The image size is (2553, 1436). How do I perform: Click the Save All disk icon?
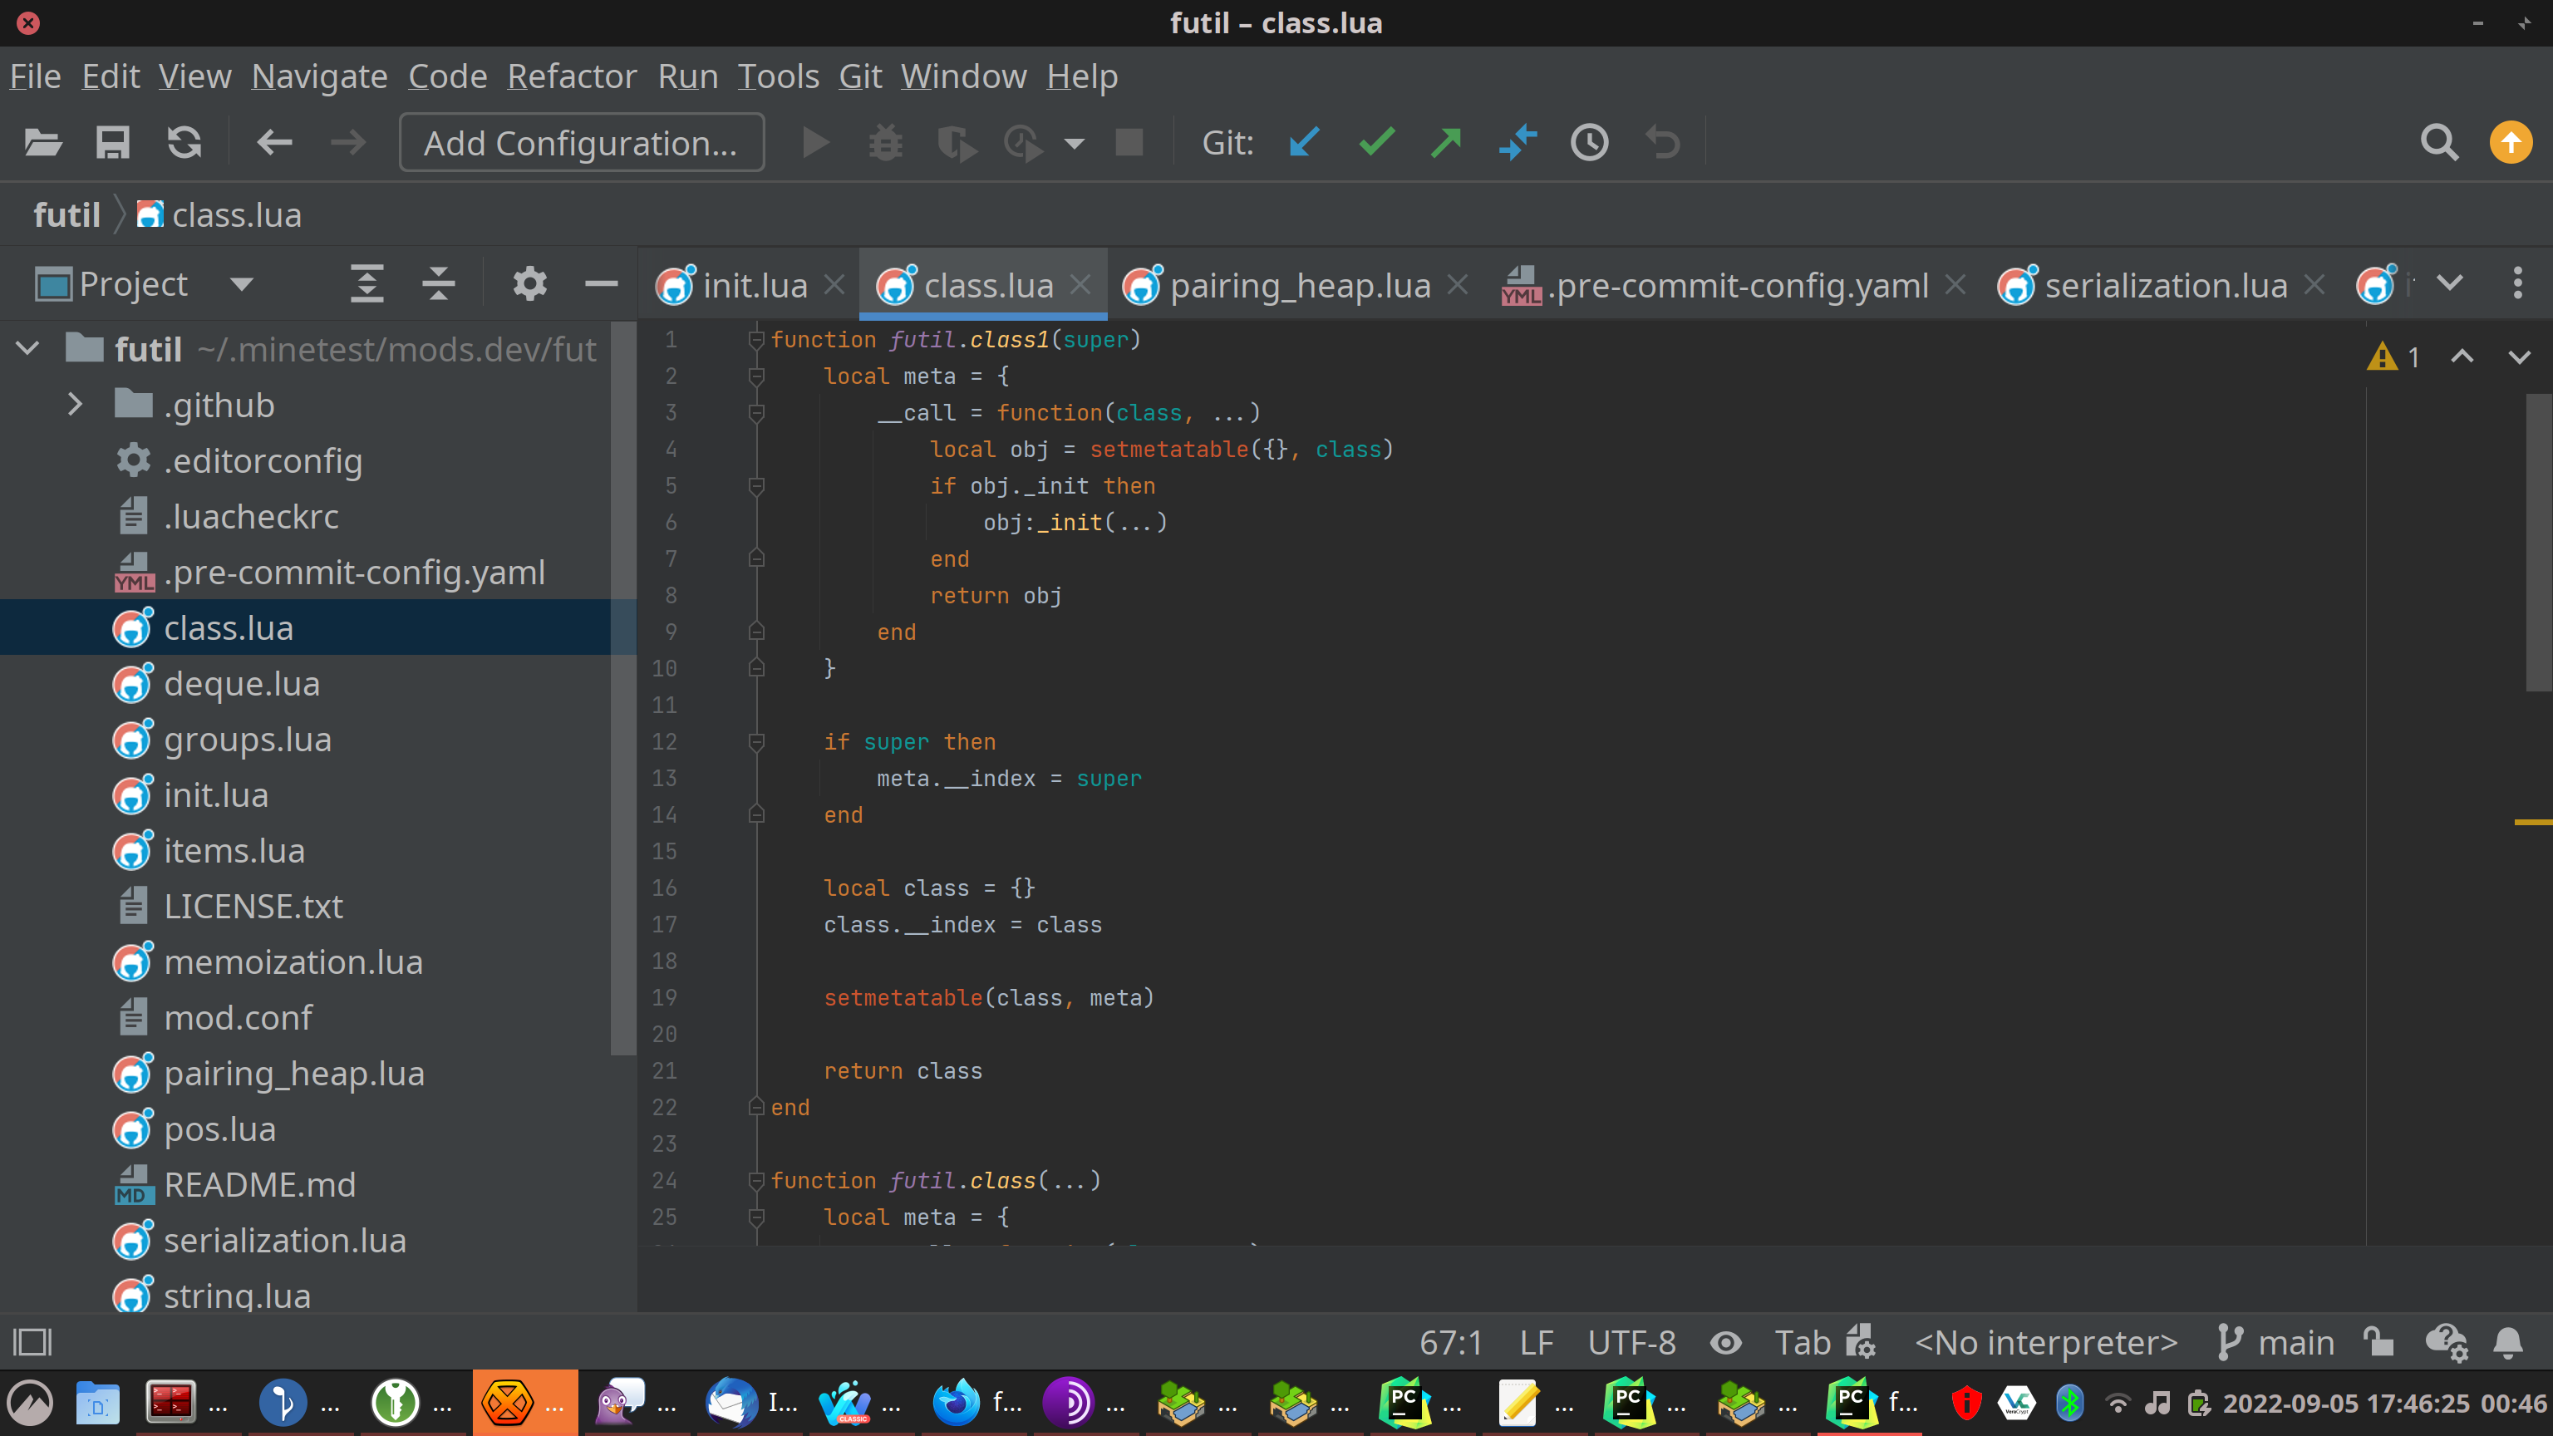pos(112,143)
